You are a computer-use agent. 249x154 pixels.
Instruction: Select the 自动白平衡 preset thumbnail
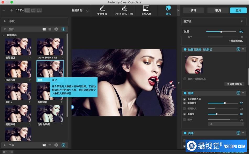50,114
